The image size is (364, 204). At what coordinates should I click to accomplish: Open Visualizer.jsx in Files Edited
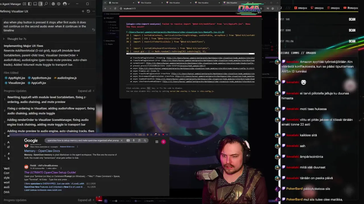click(15, 83)
